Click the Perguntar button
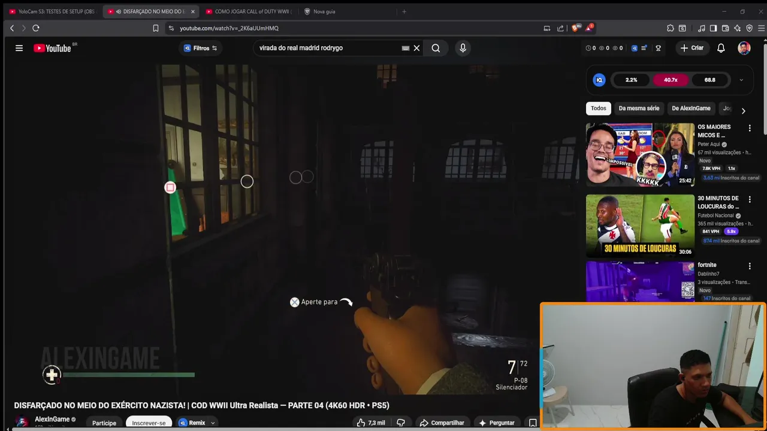This screenshot has height=431, width=767. tap(496, 423)
